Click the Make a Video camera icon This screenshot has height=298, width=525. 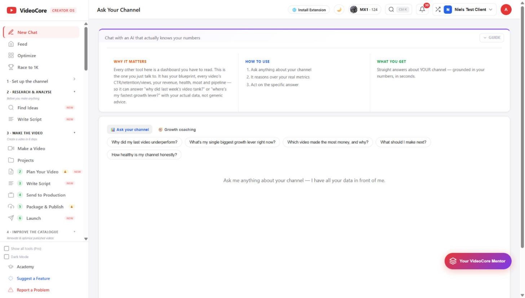[11, 148]
